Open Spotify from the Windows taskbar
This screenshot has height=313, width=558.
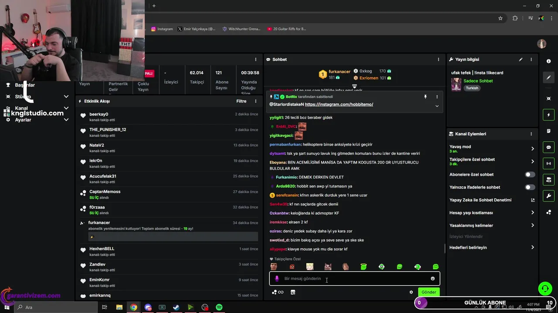[x=219, y=307]
